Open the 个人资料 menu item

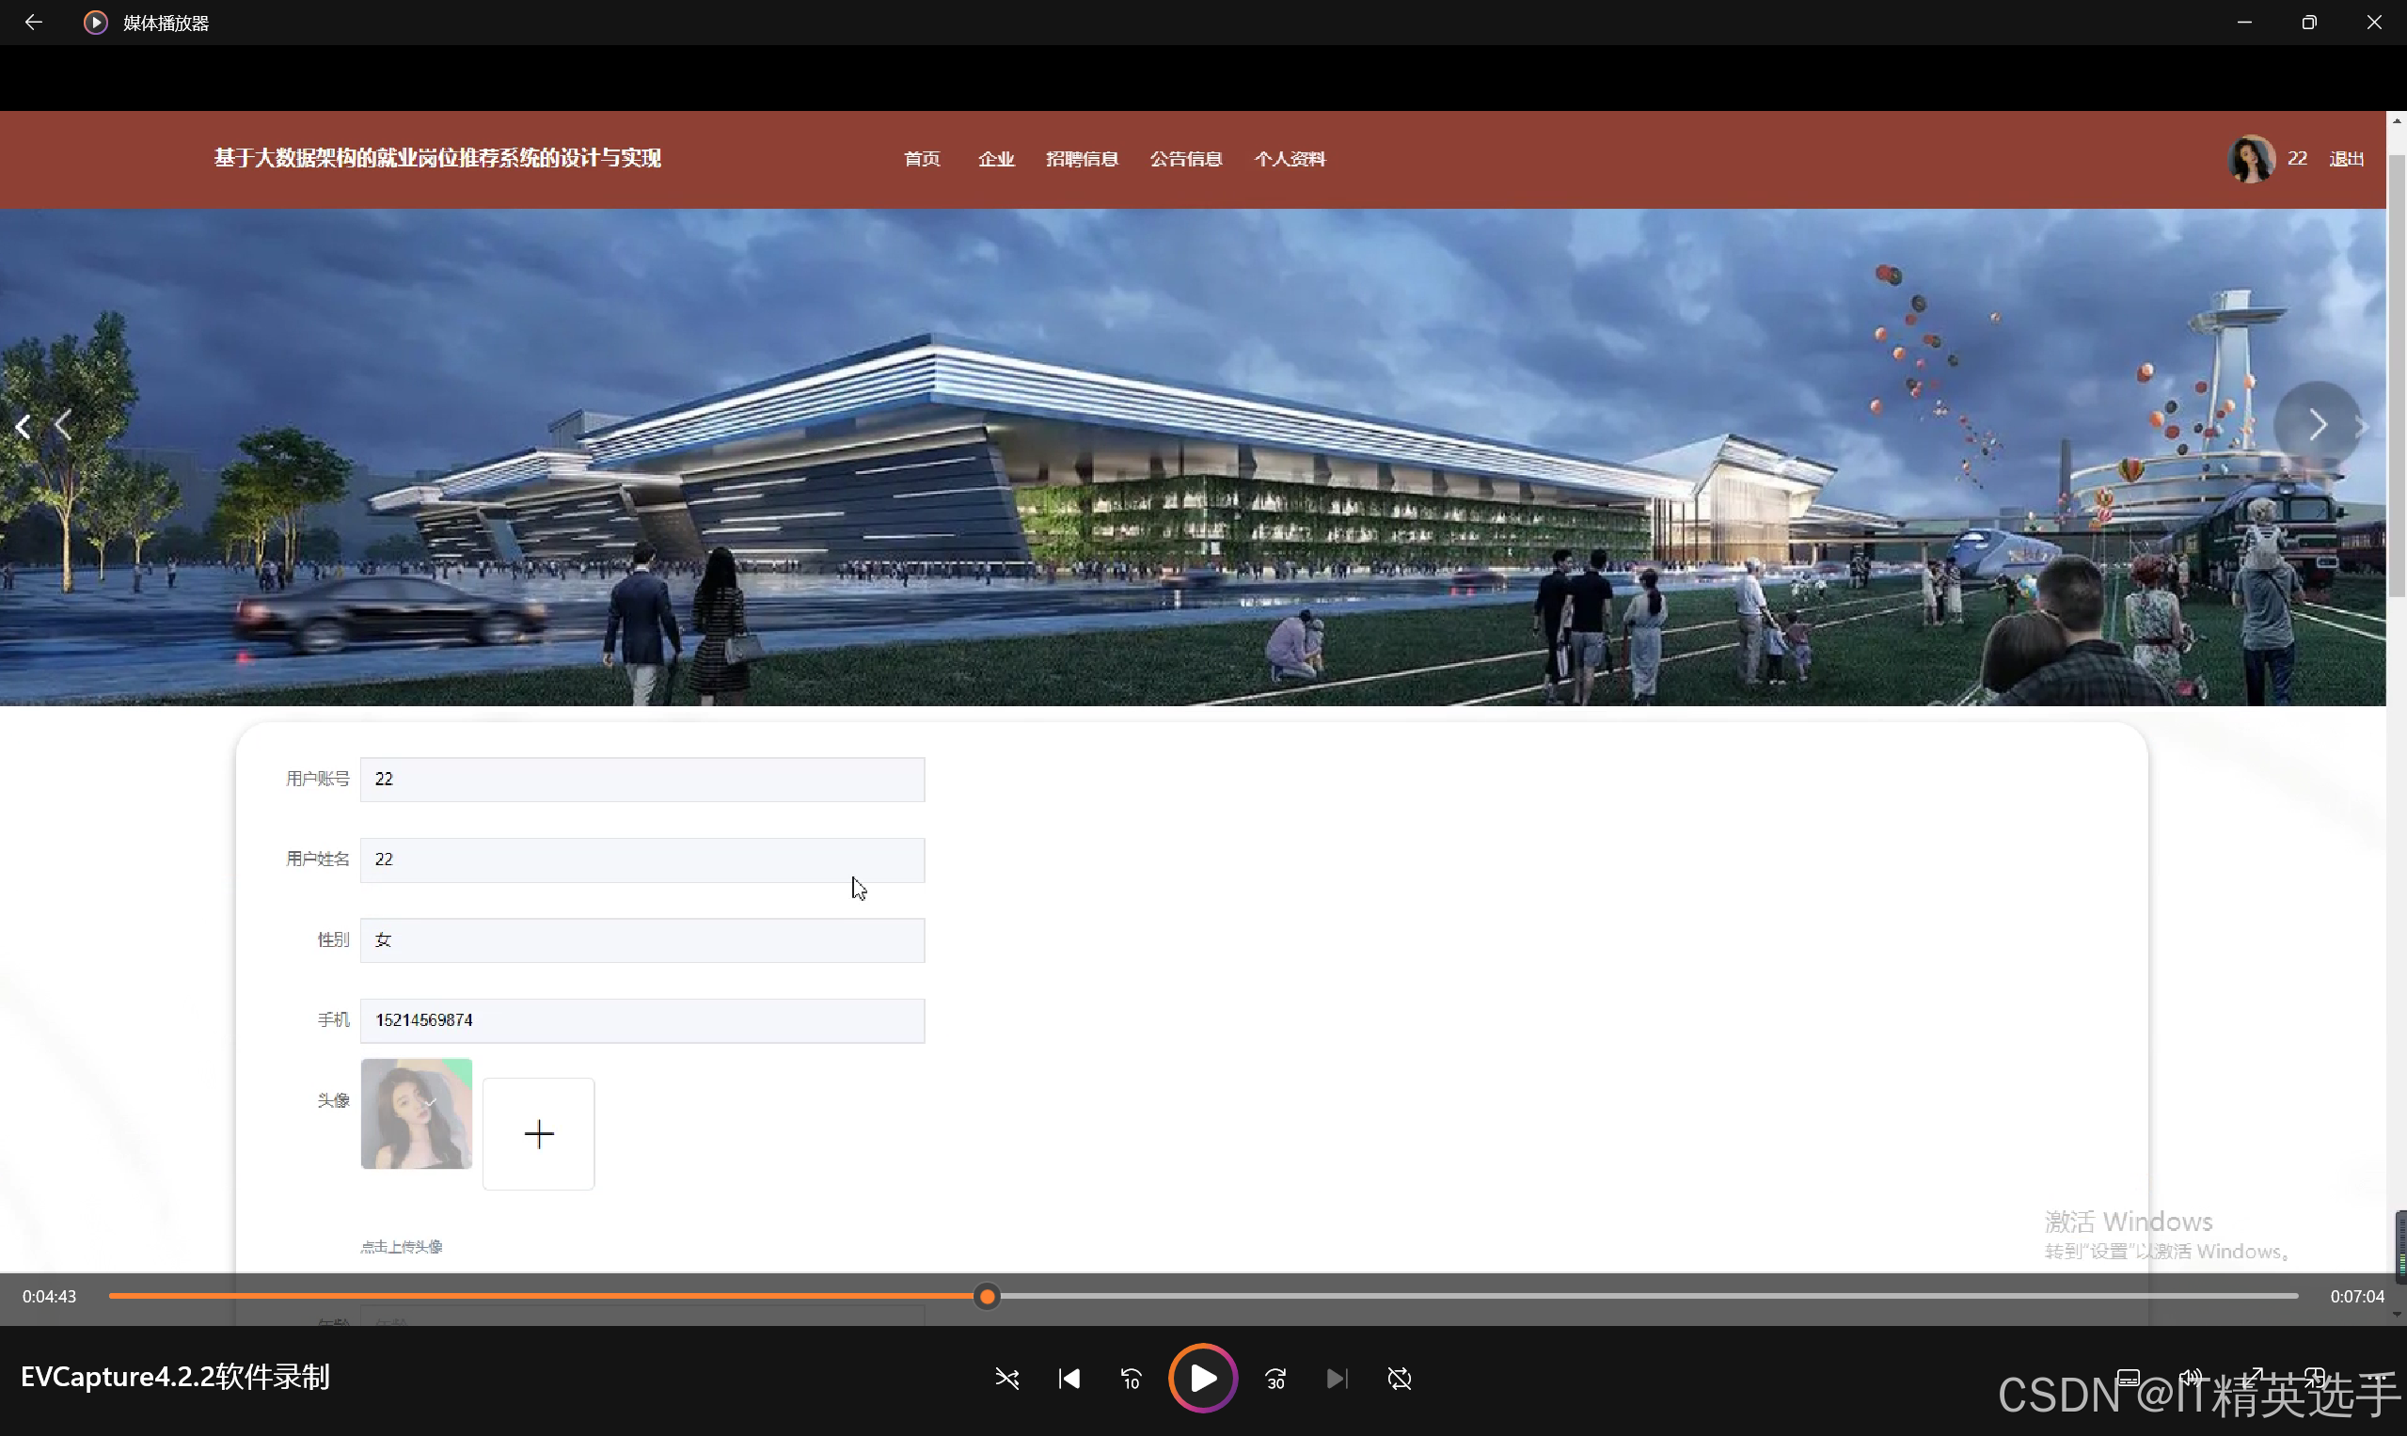click(x=1290, y=159)
